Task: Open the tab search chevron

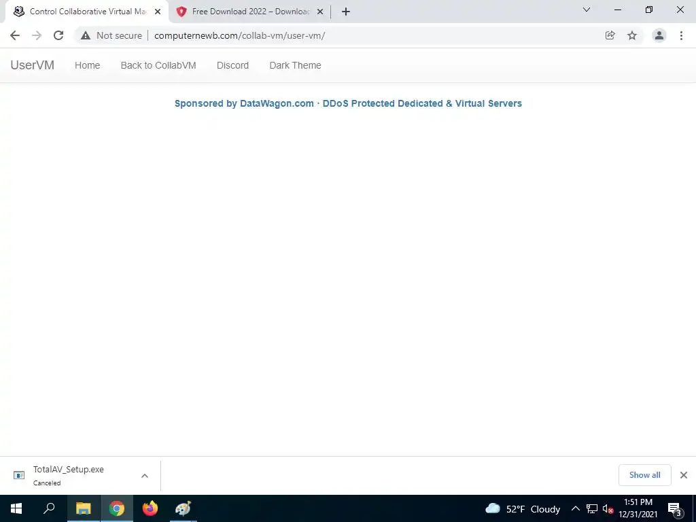Action: coord(587,10)
